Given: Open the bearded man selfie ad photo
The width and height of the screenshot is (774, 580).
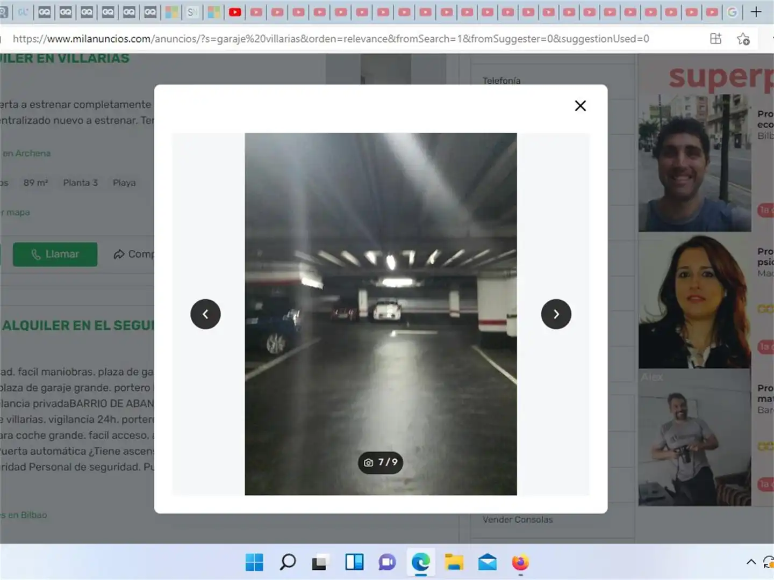Looking at the screenshot, I should point(694,163).
